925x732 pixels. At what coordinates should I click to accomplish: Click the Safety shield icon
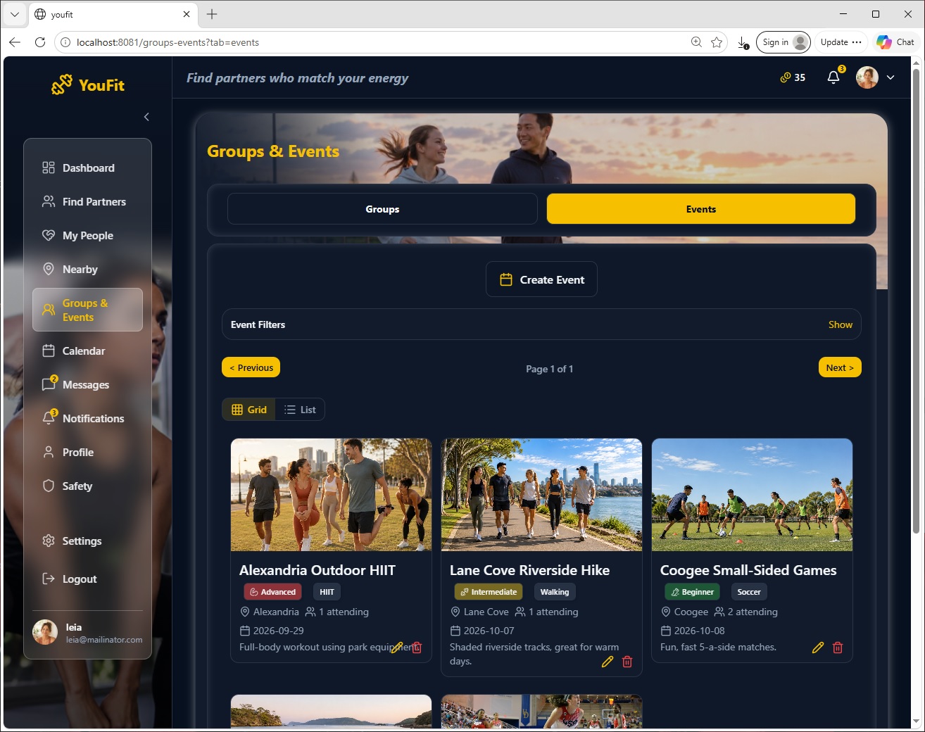point(49,486)
